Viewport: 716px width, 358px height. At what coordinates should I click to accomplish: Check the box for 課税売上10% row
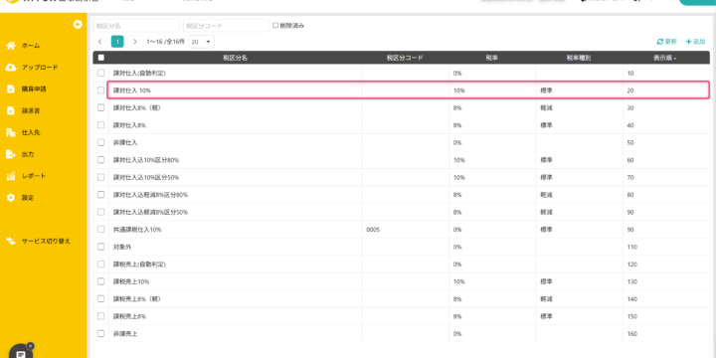point(100,281)
